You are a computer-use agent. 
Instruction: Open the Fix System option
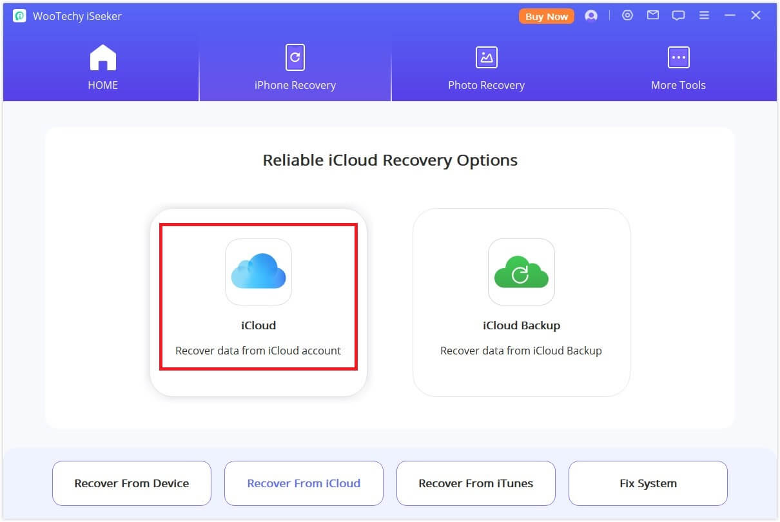tap(648, 483)
